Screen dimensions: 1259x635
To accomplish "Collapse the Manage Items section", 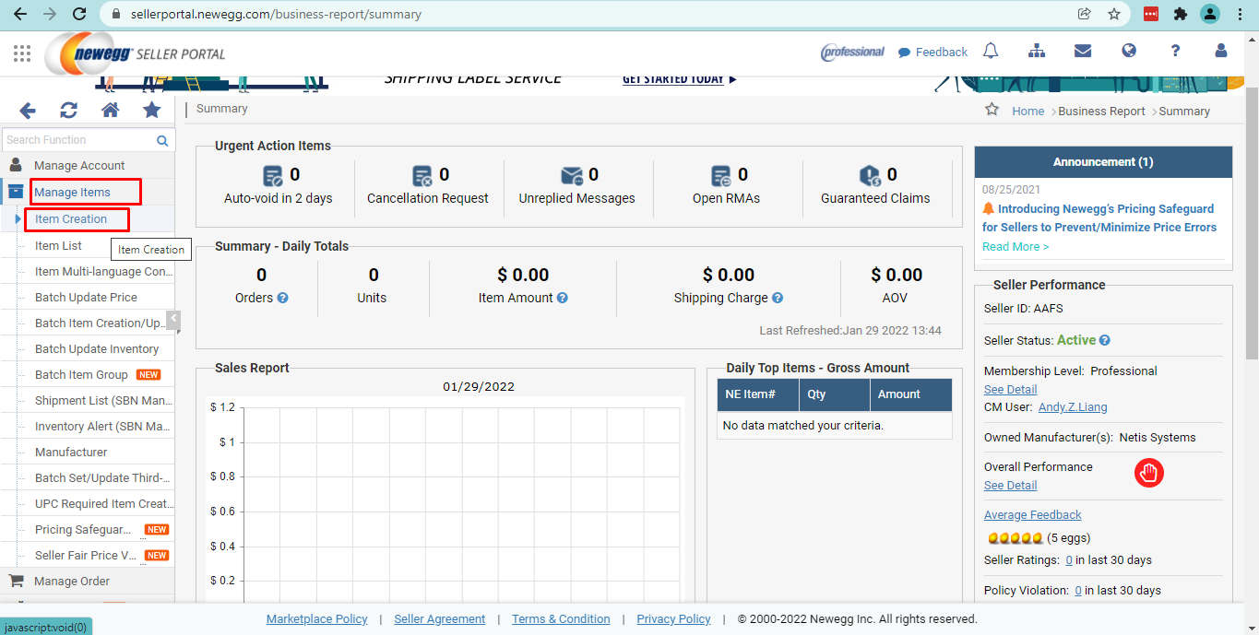I will [x=88, y=192].
